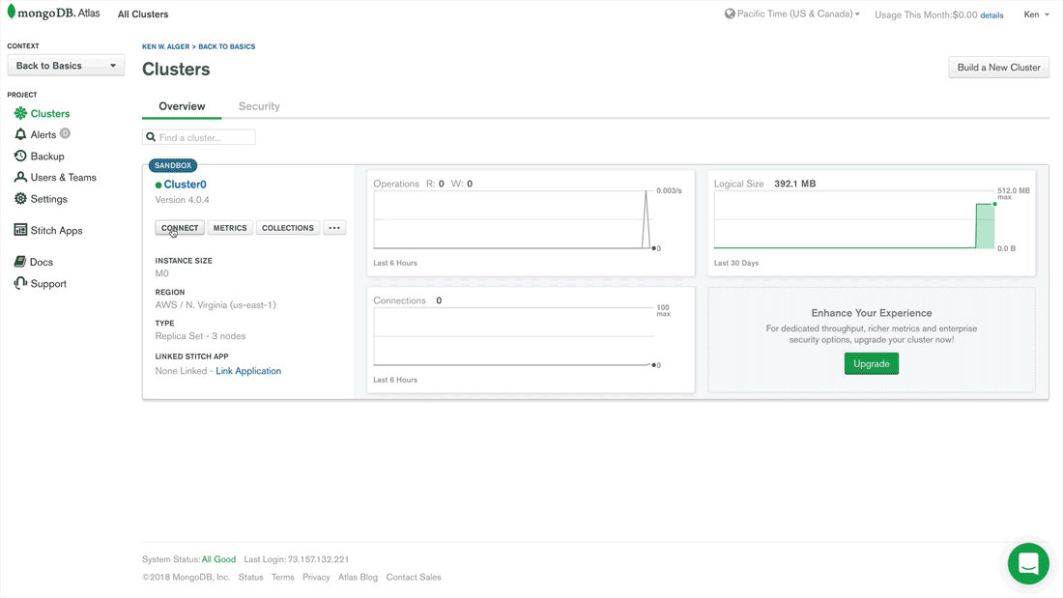Switch to the Security tab
The width and height of the screenshot is (1063, 598).
[x=259, y=105]
